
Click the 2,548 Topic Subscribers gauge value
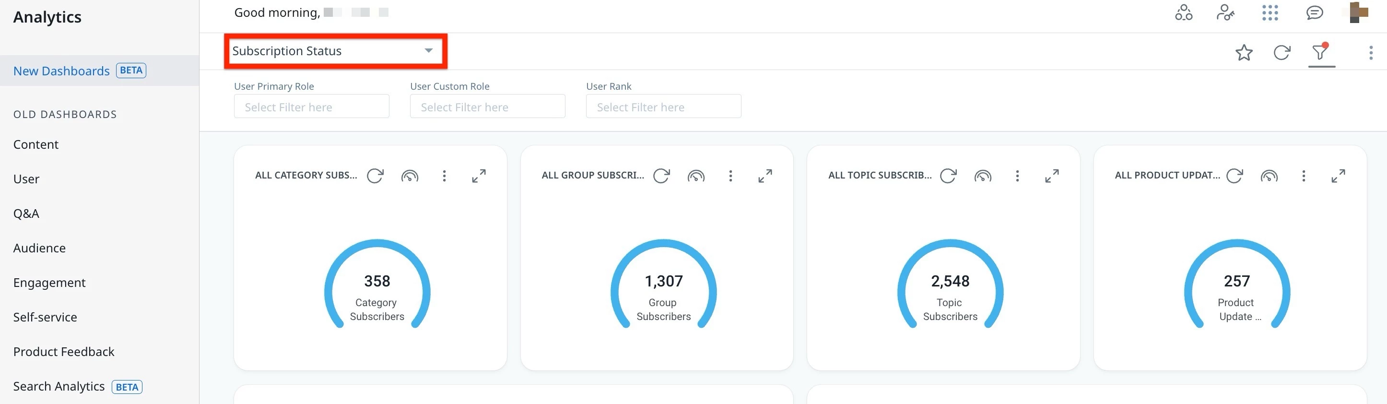[x=951, y=281]
